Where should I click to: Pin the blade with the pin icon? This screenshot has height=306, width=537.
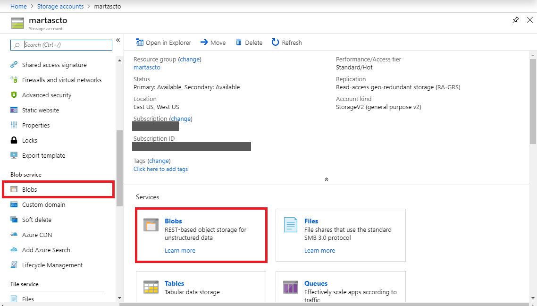[x=515, y=20]
